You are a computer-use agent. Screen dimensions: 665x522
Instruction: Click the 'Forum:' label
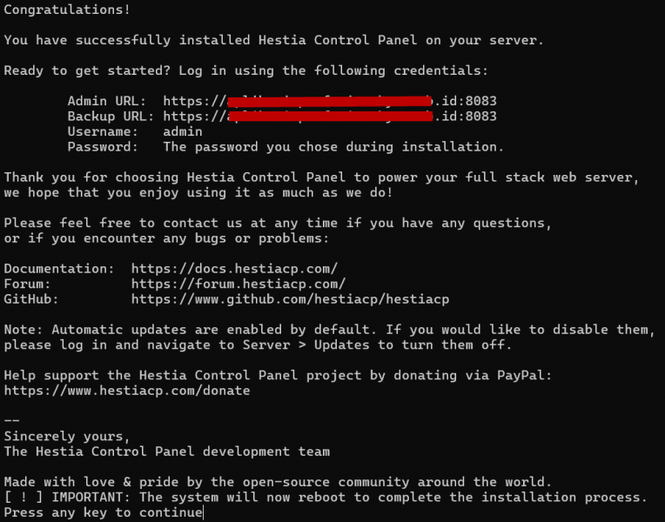[x=27, y=284]
